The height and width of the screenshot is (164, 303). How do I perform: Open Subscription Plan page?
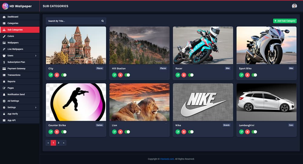(x=20, y=62)
